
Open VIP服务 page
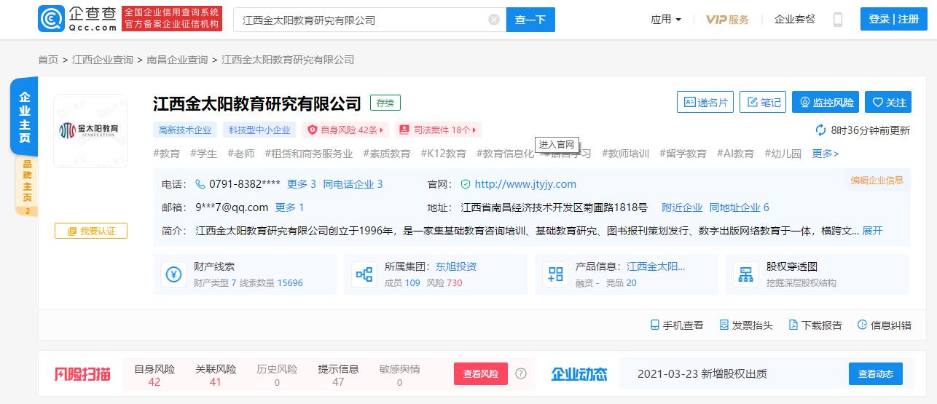pos(727,20)
